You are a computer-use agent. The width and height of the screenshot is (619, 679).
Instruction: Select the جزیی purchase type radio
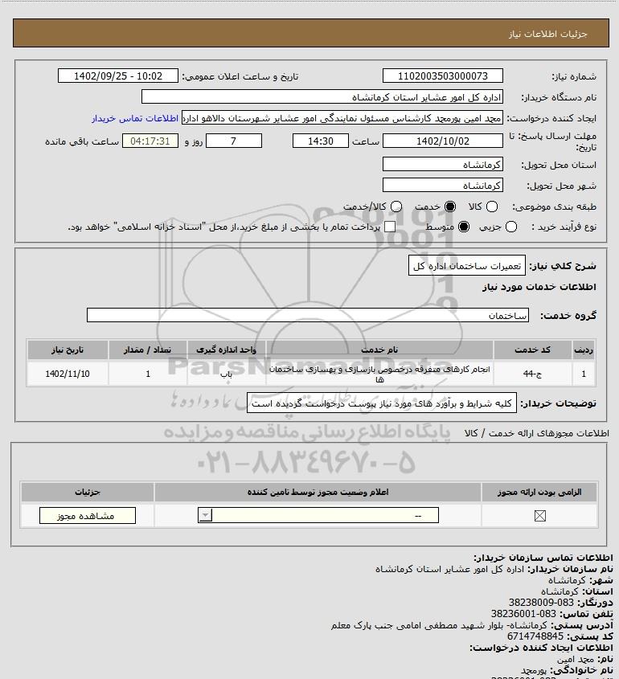(x=511, y=227)
